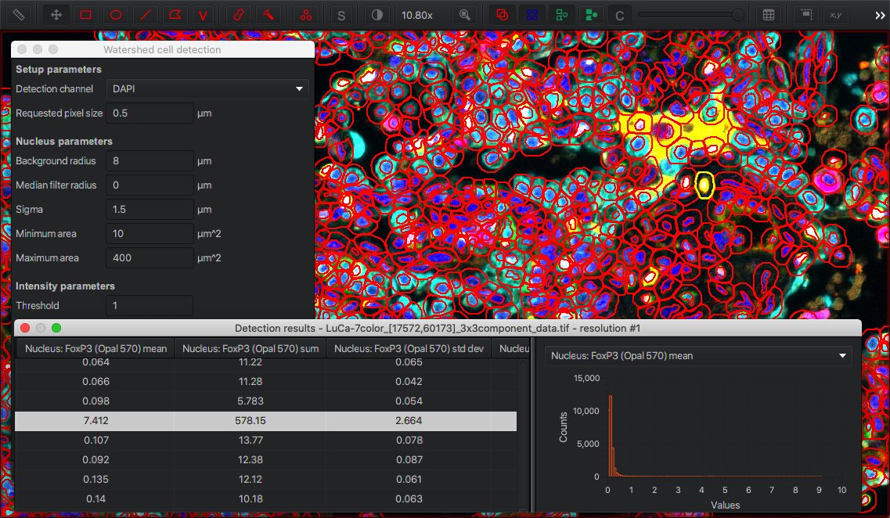Edit the Median filter radius field

point(150,185)
